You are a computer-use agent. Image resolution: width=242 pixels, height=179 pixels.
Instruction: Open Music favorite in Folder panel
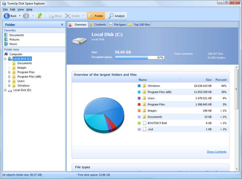[13, 44]
